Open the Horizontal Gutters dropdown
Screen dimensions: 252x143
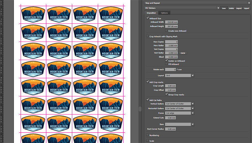[x=180, y=108]
